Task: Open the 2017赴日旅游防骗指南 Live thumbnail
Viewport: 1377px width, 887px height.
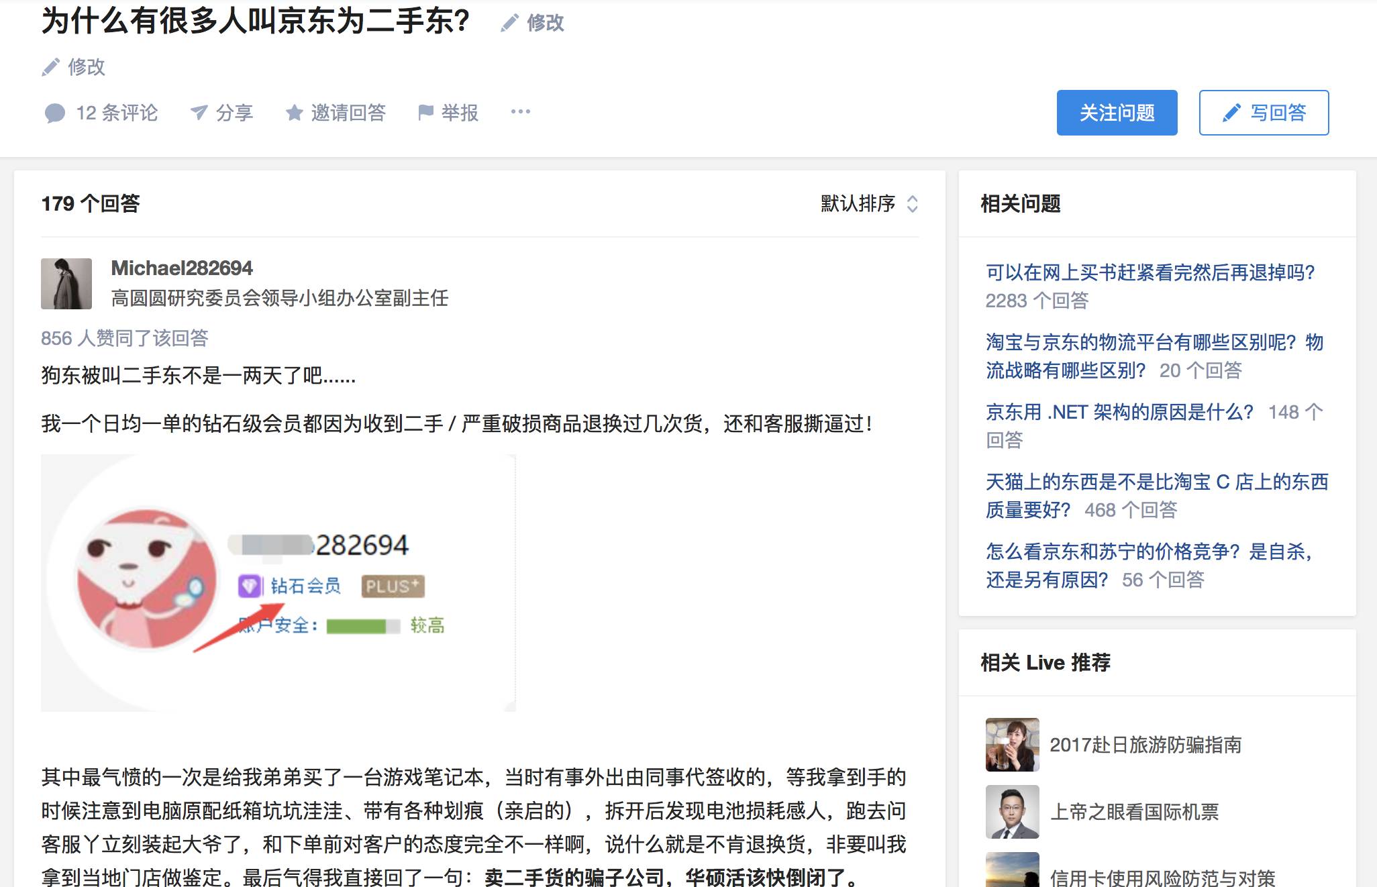Action: click(x=1012, y=745)
